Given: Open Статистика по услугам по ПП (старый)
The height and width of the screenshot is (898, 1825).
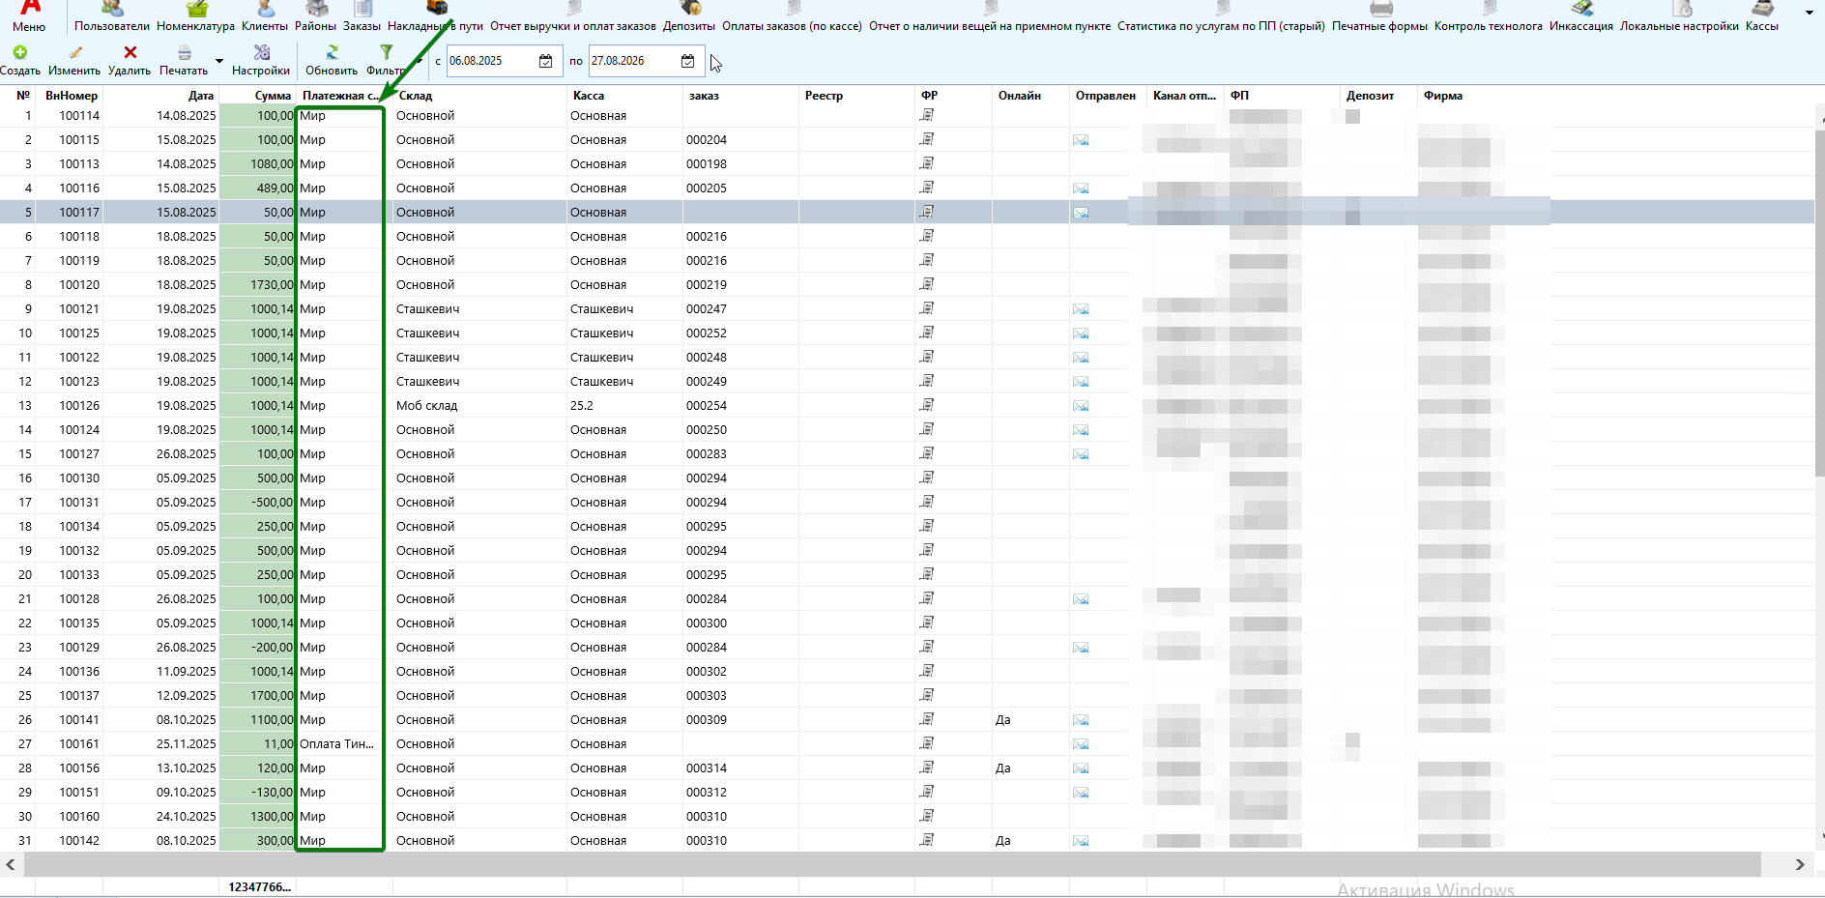Looking at the screenshot, I should click(x=1221, y=16).
